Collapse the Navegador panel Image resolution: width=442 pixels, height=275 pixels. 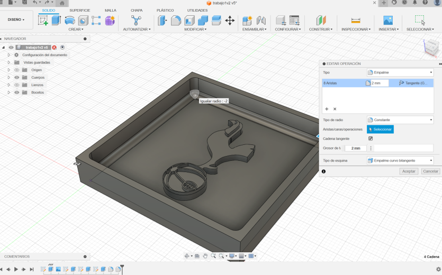coord(85,39)
